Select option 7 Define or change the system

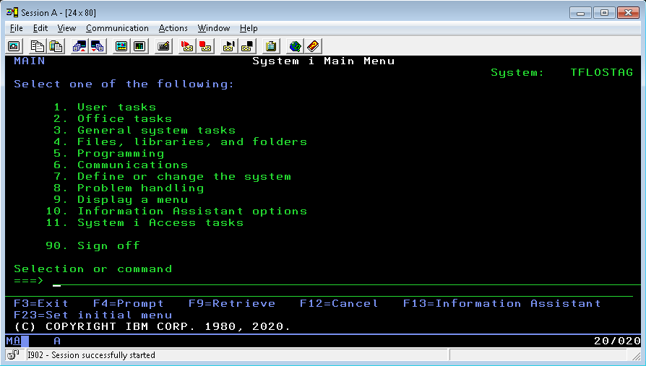pos(172,176)
